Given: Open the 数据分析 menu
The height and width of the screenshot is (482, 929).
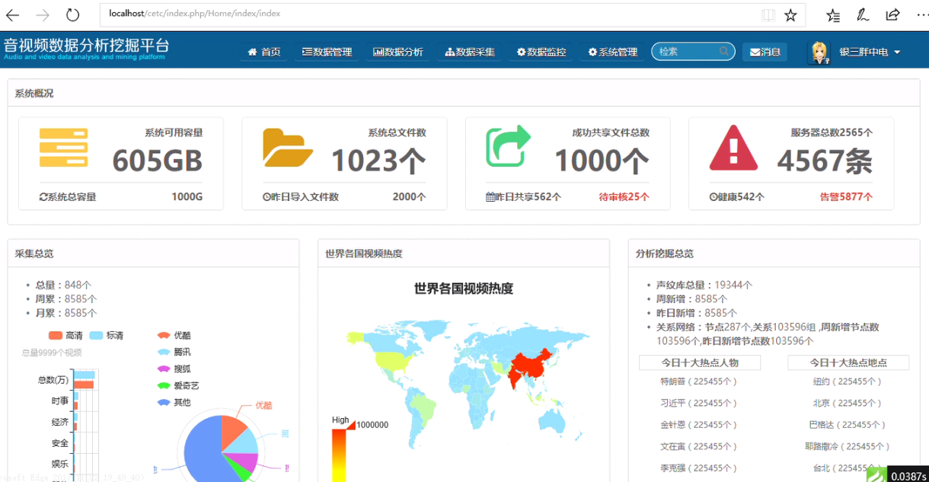Looking at the screenshot, I should pyautogui.click(x=398, y=52).
